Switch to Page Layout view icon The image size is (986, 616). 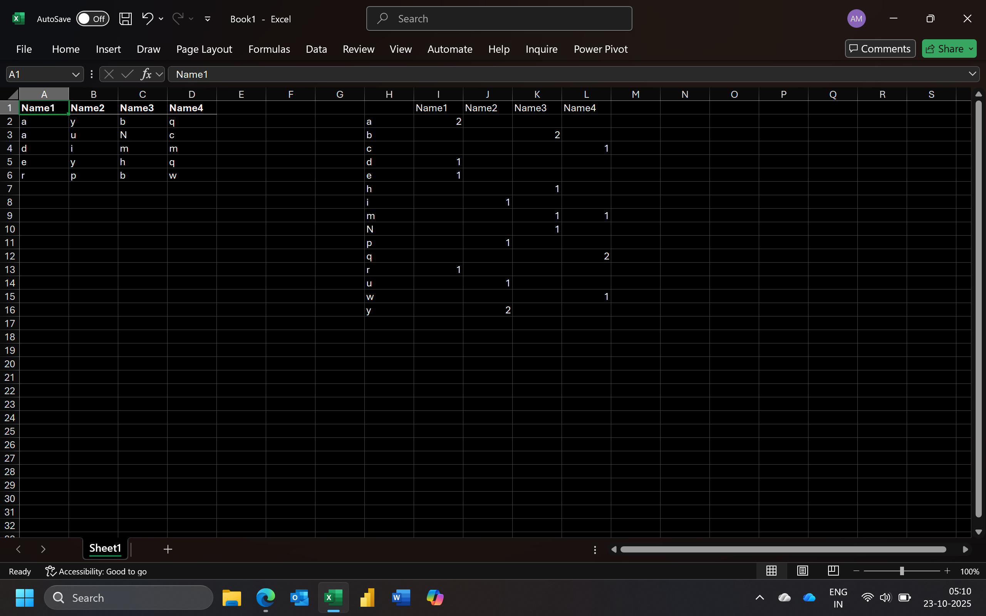(802, 571)
